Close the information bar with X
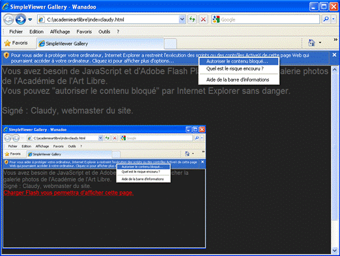This screenshot has height=256, width=340. coord(334,55)
